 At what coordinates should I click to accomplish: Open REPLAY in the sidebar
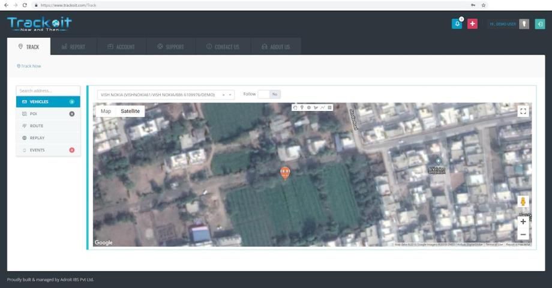pyautogui.click(x=48, y=138)
